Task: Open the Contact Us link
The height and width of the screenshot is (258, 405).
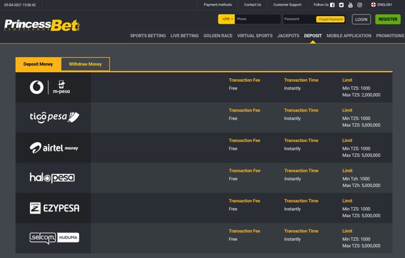Action: coord(252,4)
